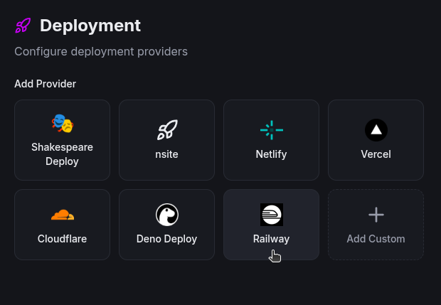Click the Shakespeare Deploy theater masks icon

(x=62, y=124)
